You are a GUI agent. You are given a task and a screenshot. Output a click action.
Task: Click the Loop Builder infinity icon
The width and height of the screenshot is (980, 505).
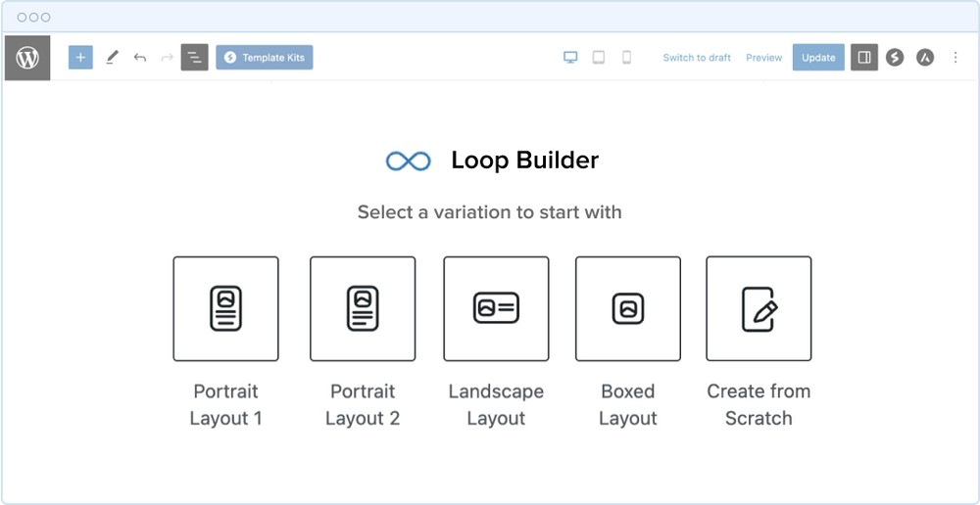pos(408,161)
